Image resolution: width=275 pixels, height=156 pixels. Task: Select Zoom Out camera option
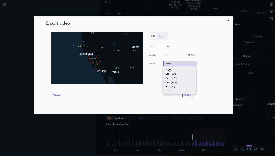[x=180, y=87]
